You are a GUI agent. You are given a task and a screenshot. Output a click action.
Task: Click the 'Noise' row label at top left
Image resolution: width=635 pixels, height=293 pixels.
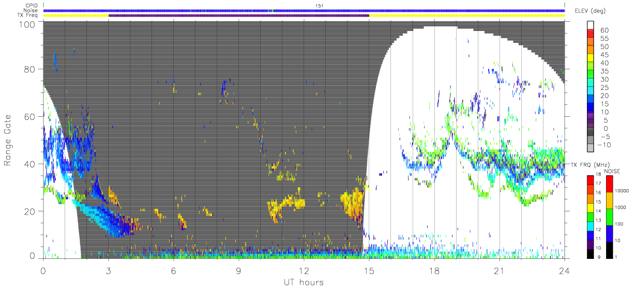pyautogui.click(x=30, y=10)
